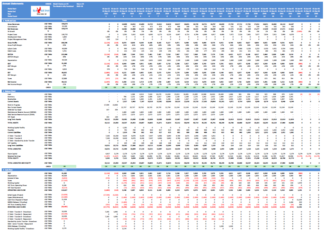Screen dimensions: 325x234
Task: Click the LT Debt - Tranche A - Drawdown label
Action: pyautogui.click(x=20, y=212)
